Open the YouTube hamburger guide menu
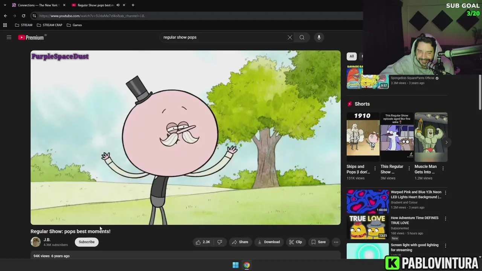482x271 pixels. (x=9, y=37)
